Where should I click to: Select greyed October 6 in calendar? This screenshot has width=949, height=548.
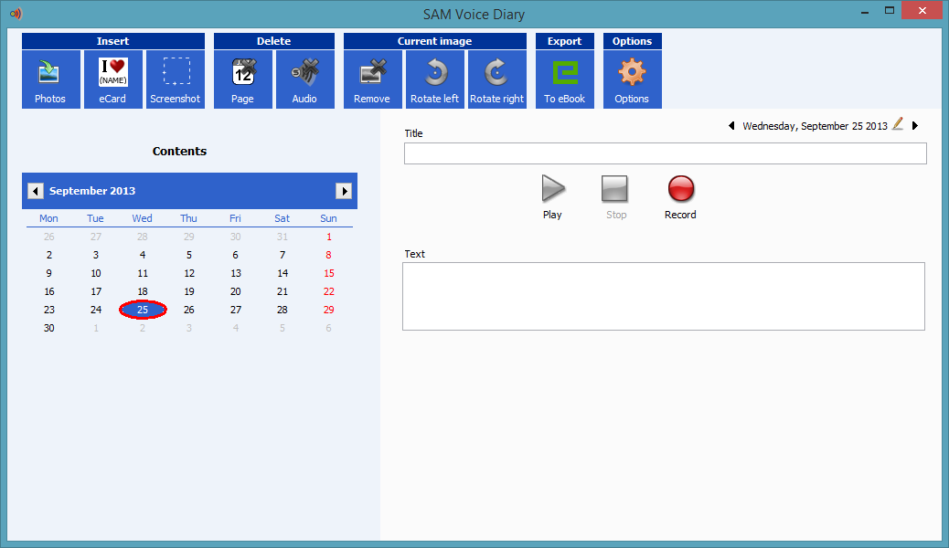[328, 328]
